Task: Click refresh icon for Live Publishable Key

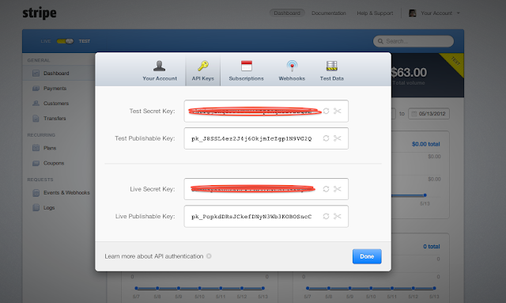Action: click(x=326, y=216)
